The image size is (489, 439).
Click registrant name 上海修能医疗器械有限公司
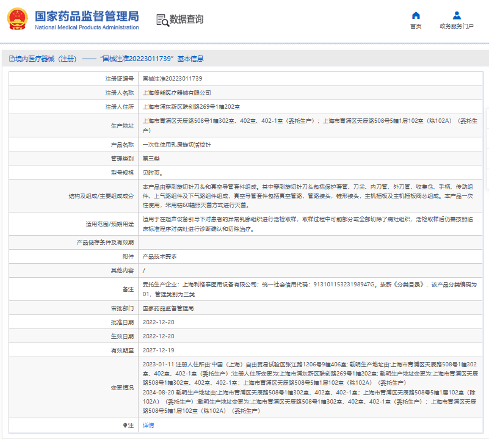point(176,93)
